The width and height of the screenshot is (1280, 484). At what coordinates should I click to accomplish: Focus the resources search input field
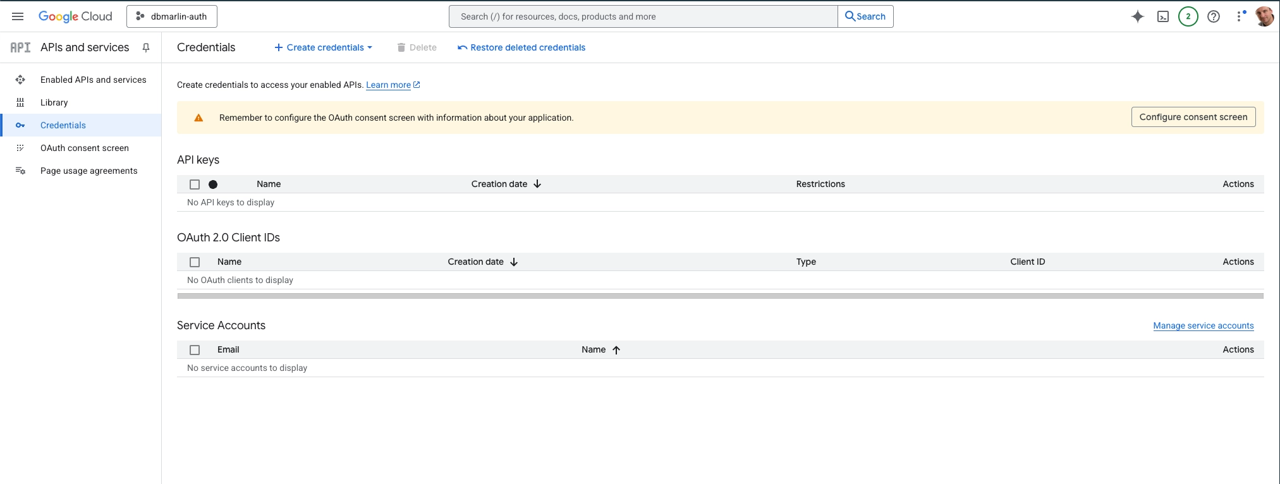pos(643,16)
